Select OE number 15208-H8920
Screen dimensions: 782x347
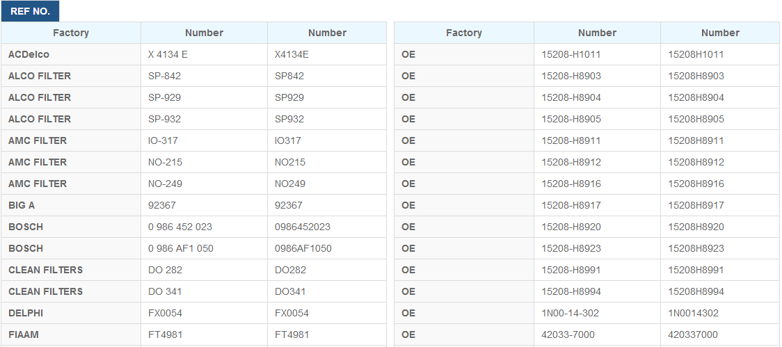coord(597,227)
